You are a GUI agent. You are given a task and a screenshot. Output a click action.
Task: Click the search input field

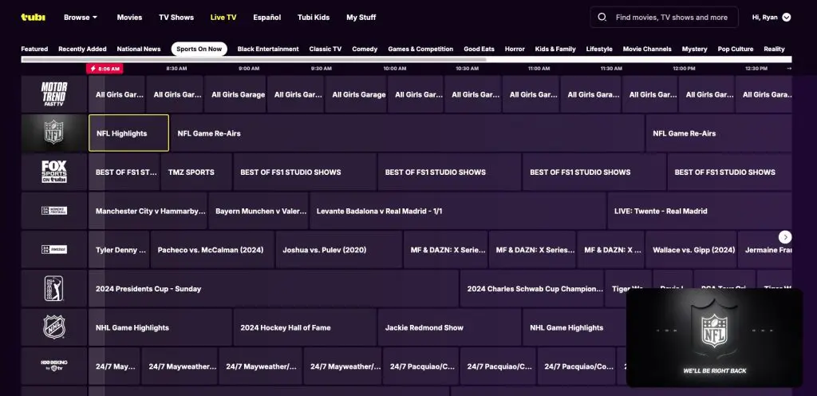click(x=665, y=18)
